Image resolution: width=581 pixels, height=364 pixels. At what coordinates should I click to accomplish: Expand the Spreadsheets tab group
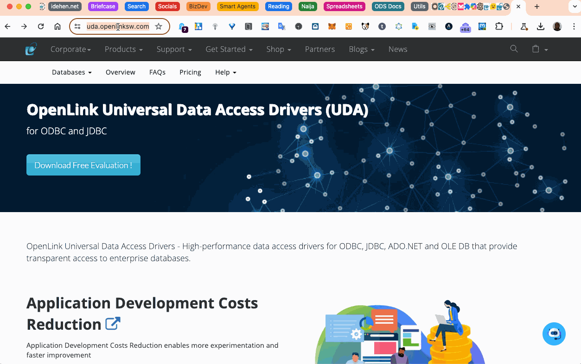[x=344, y=6]
